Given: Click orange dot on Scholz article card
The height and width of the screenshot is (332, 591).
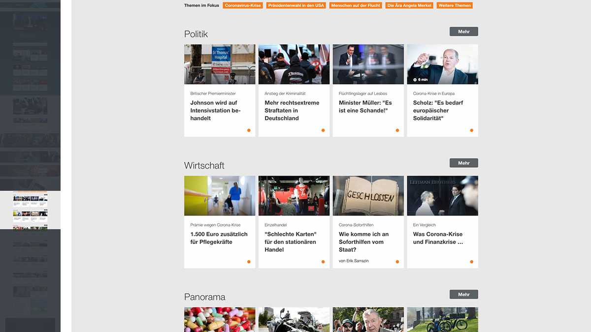Looking at the screenshot, I should click(471, 130).
